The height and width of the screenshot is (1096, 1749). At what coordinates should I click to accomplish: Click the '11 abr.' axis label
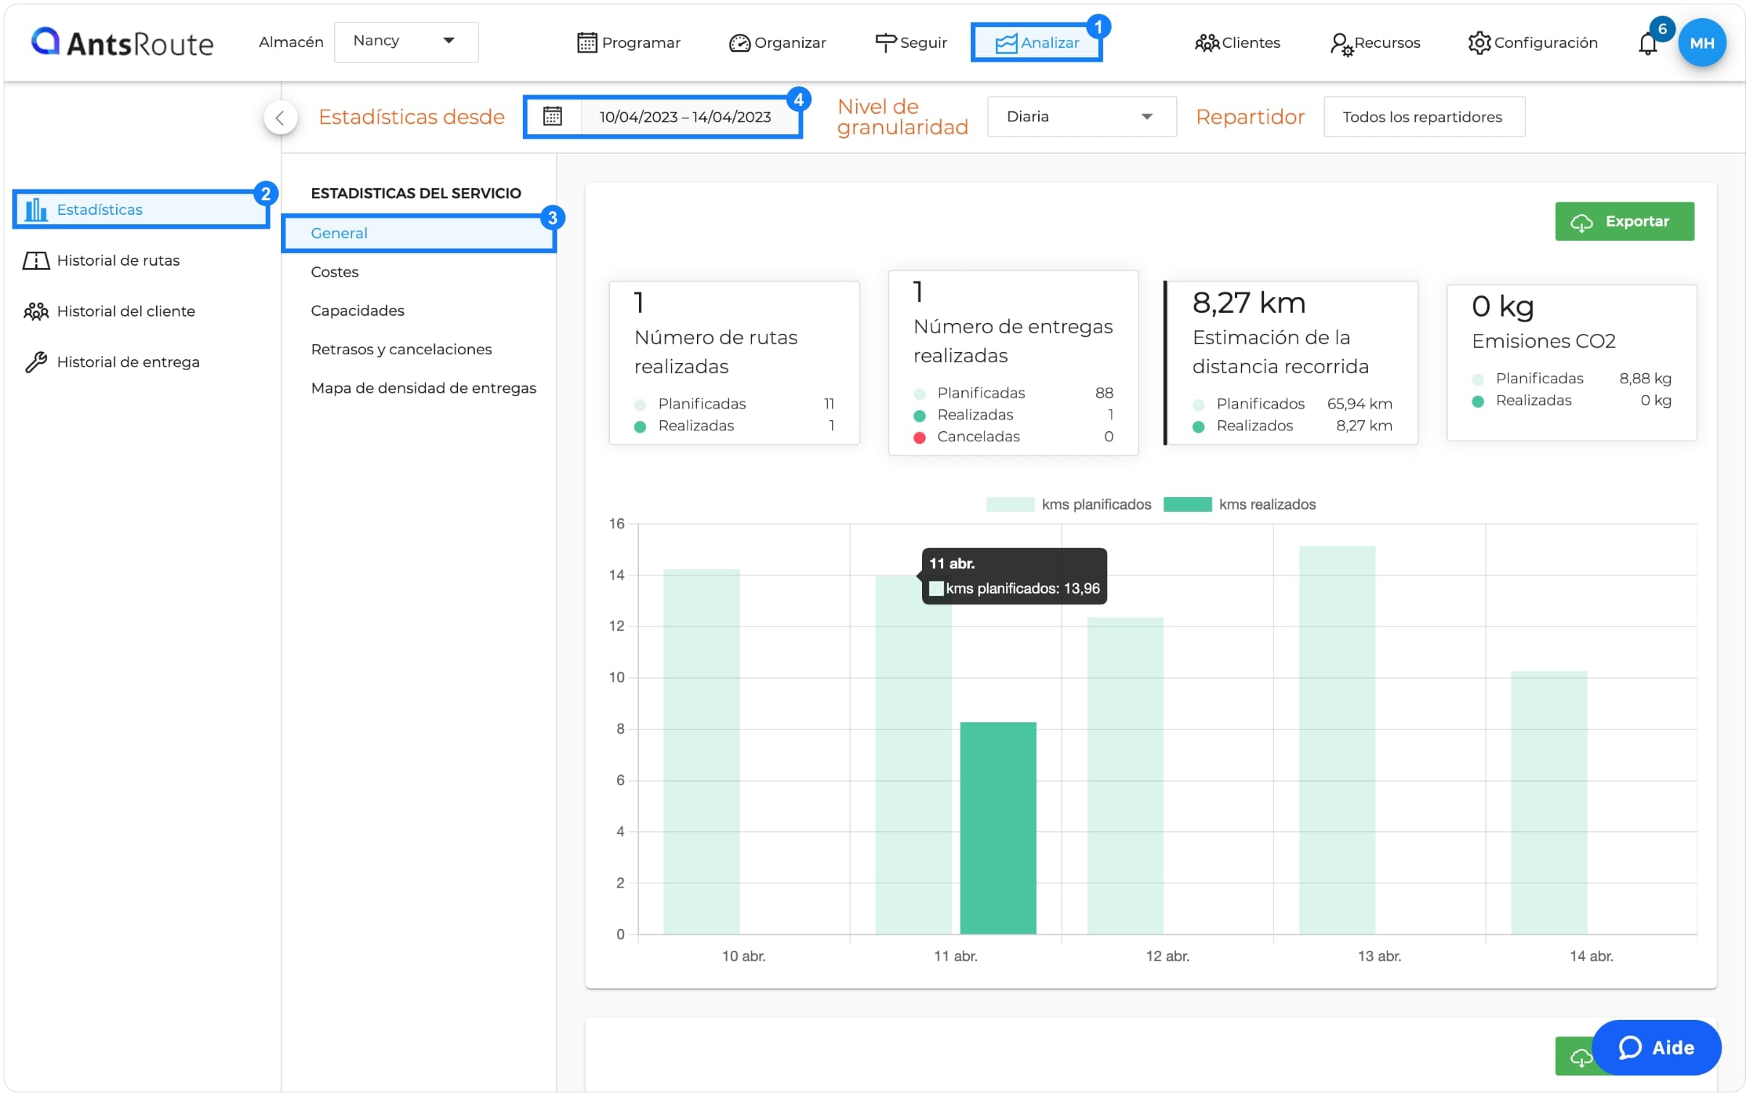pyautogui.click(x=955, y=956)
